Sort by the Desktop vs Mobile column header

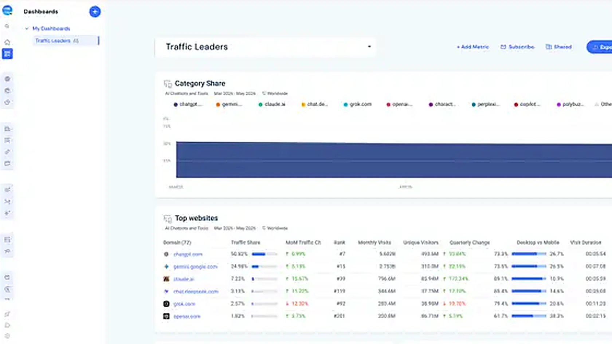tap(538, 242)
